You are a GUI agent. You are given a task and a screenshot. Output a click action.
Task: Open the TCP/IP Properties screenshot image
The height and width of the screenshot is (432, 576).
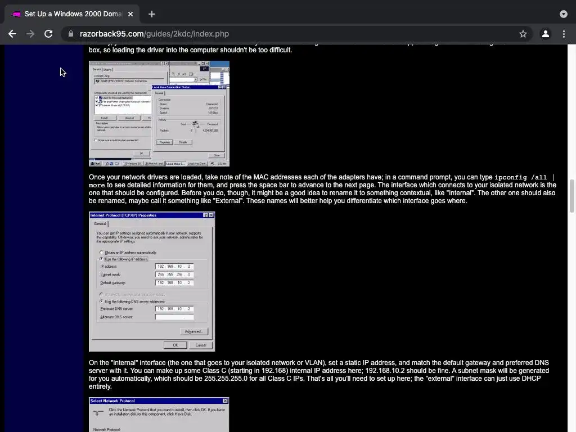click(152, 282)
